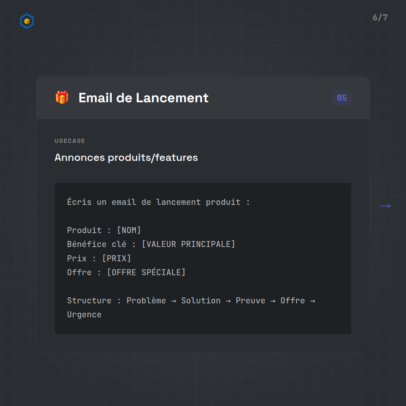Click the USECASE label
Image resolution: width=406 pixels, height=406 pixels.
point(70,141)
